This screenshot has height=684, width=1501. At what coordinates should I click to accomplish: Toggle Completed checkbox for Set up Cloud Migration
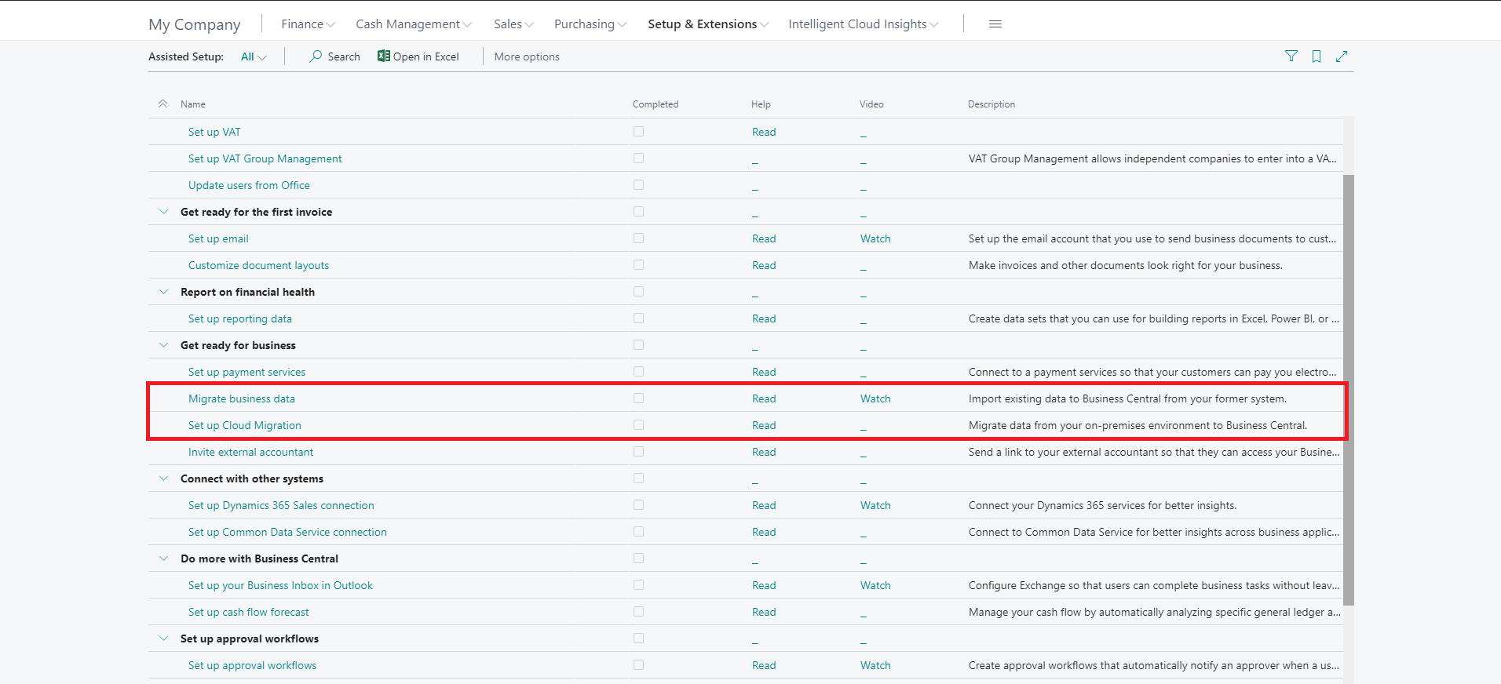click(638, 425)
